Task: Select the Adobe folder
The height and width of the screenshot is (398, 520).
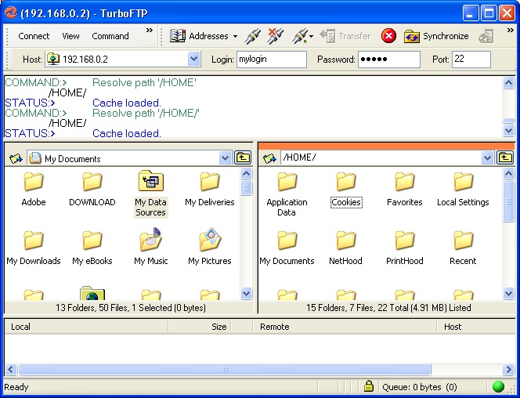Action: click(34, 190)
